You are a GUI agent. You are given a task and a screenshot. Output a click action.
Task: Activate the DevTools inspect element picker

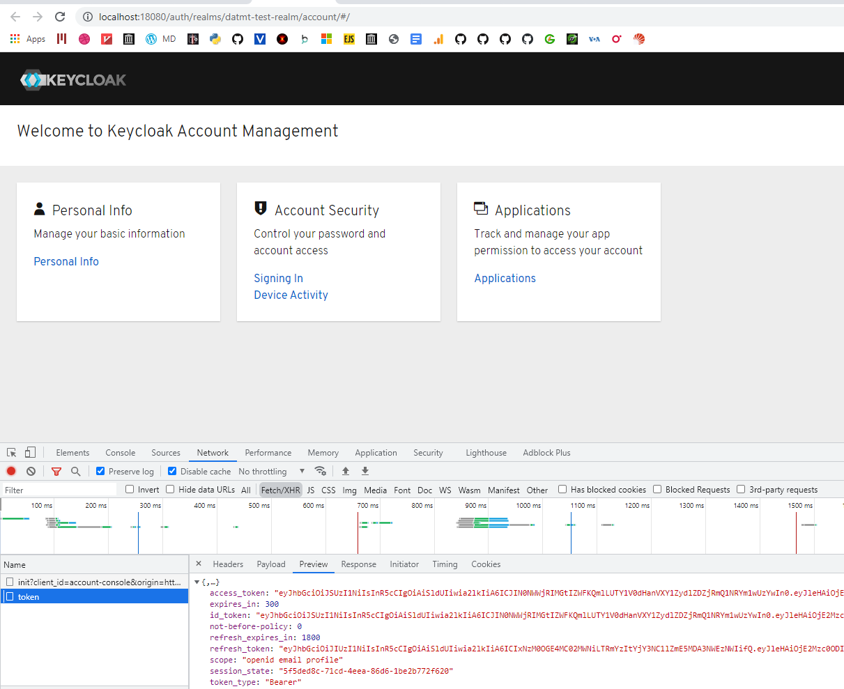(12, 452)
